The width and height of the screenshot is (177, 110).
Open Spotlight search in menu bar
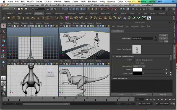tap(173, 2)
